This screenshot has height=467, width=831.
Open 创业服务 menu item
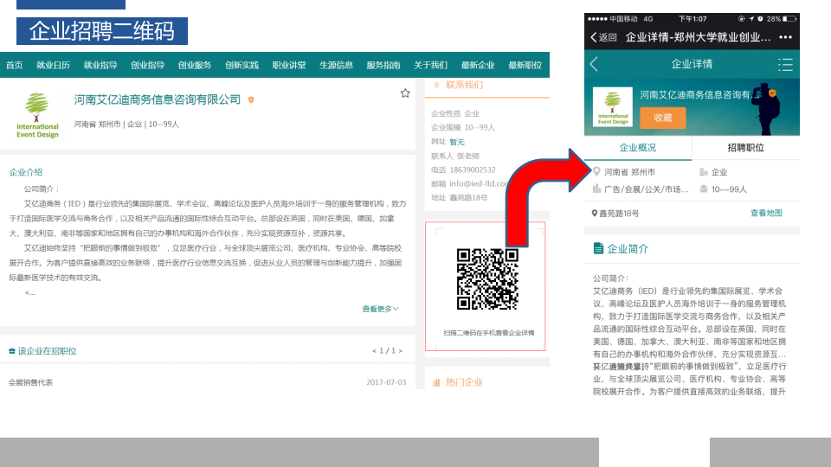(195, 65)
